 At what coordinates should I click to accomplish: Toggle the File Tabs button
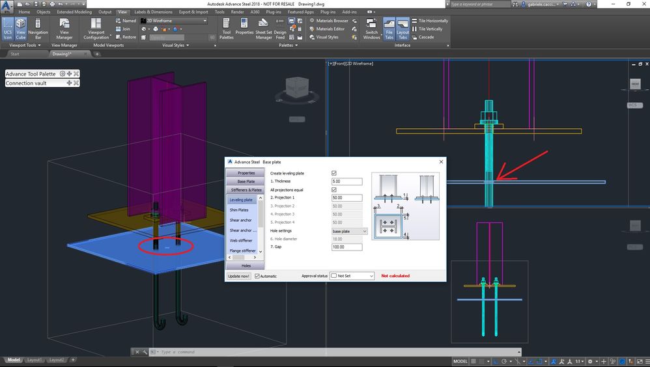389,29
